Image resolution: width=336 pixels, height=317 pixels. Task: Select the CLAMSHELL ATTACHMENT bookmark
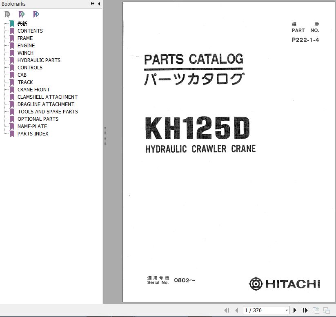[48, 97]
